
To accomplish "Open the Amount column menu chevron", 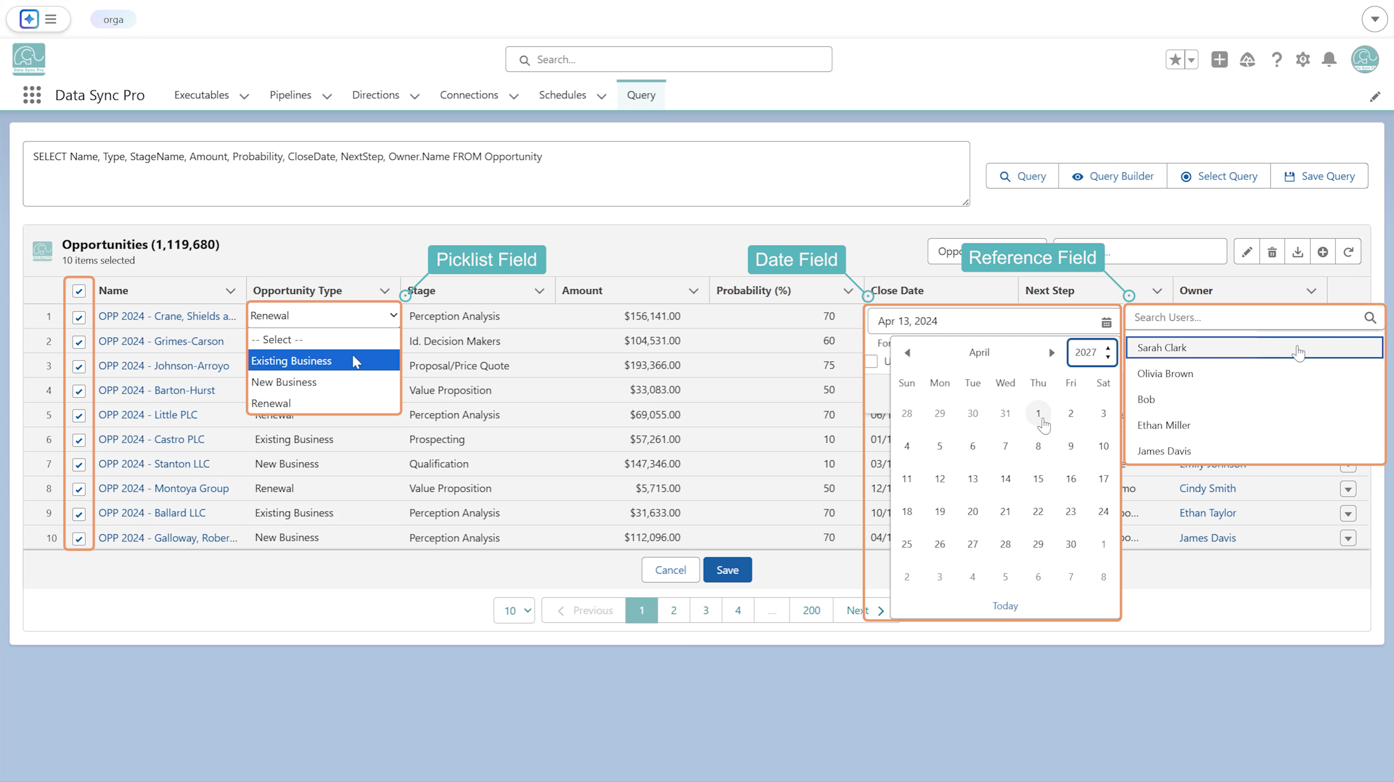I will tap(693, 291).
